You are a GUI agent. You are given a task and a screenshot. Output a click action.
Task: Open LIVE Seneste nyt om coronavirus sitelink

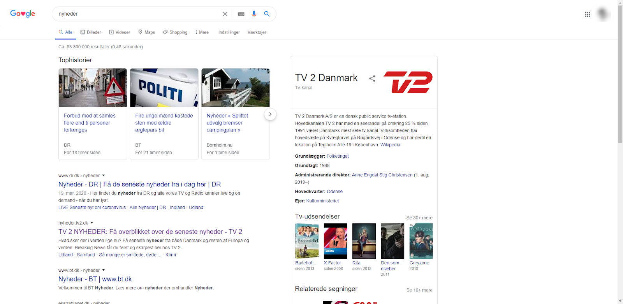tap(92, 207)
